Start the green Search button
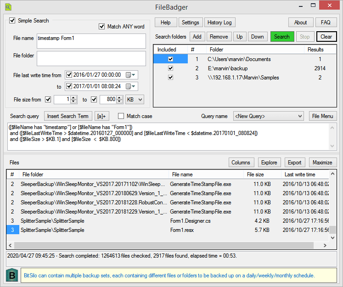This screenshot has height=287, width=343. click(282, 37)
